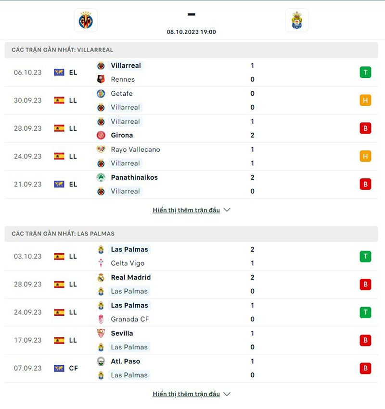Image resolution: width=385 pixels, height=409 pixels.
Task: Click the Spanish flag next to LL on 30.09.23
Action: coord(60,100)
